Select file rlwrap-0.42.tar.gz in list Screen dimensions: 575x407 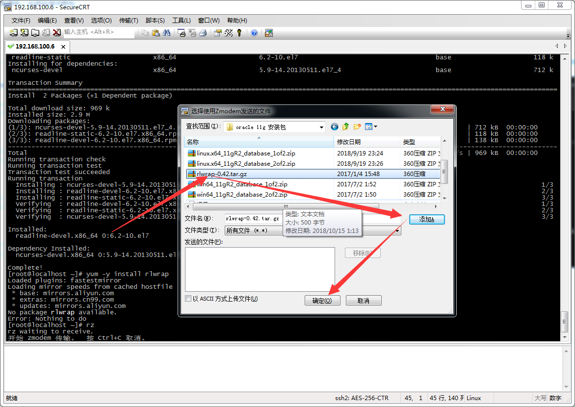tap(314, 174)
